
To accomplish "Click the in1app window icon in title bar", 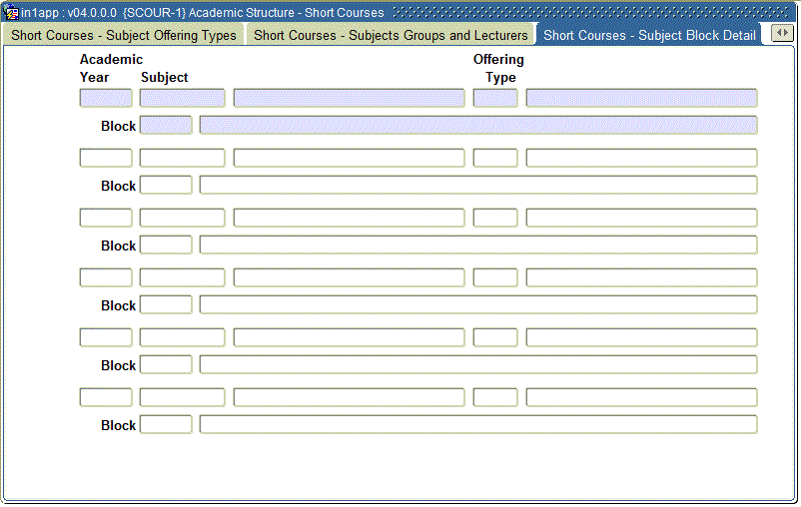I will 11,12.
